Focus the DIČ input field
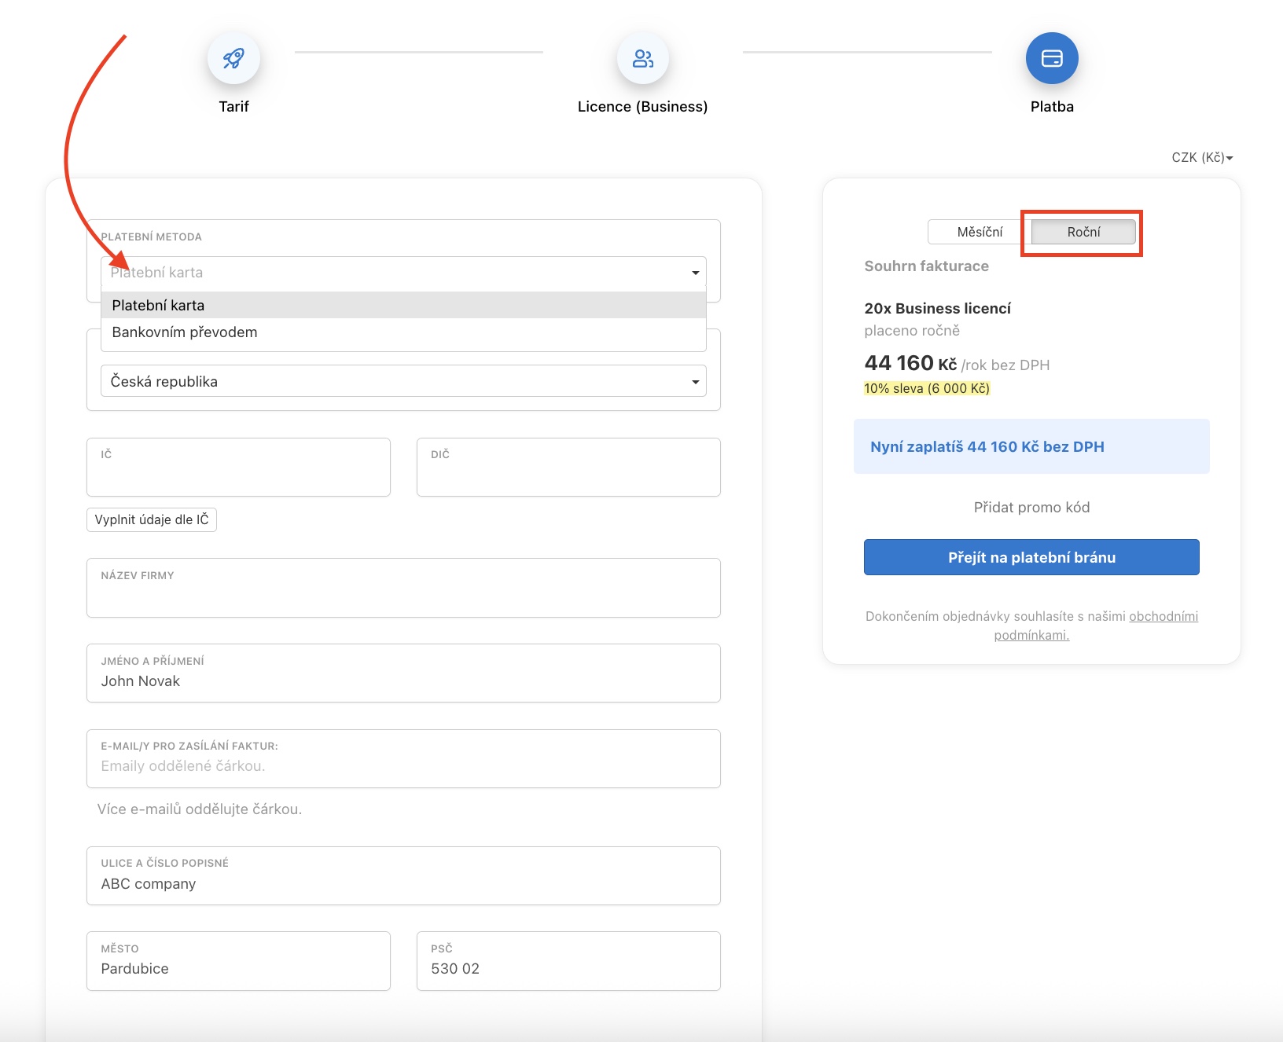This screenshot has height=1042, width=1283. (x=568, y=474)
